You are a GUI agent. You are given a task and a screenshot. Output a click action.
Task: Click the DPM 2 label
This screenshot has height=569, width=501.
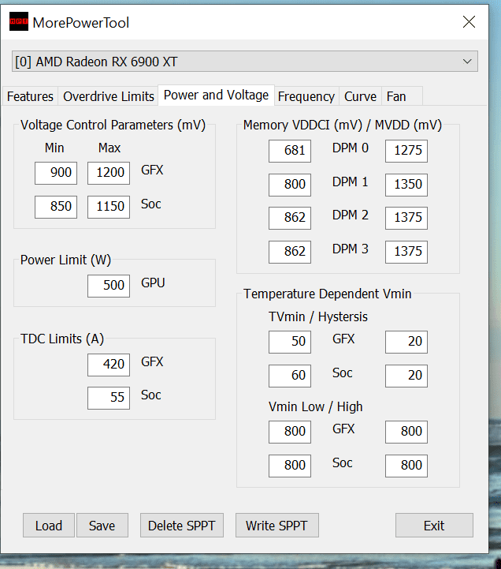point(351,215)
